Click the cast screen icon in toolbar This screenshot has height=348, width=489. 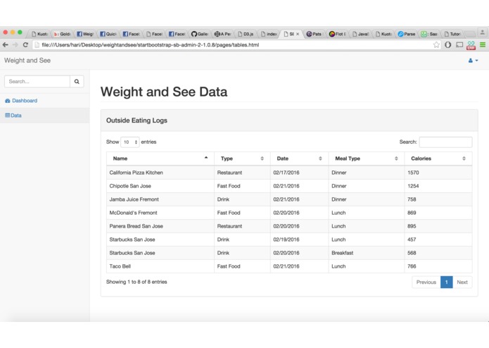click(x=459, y=45)
